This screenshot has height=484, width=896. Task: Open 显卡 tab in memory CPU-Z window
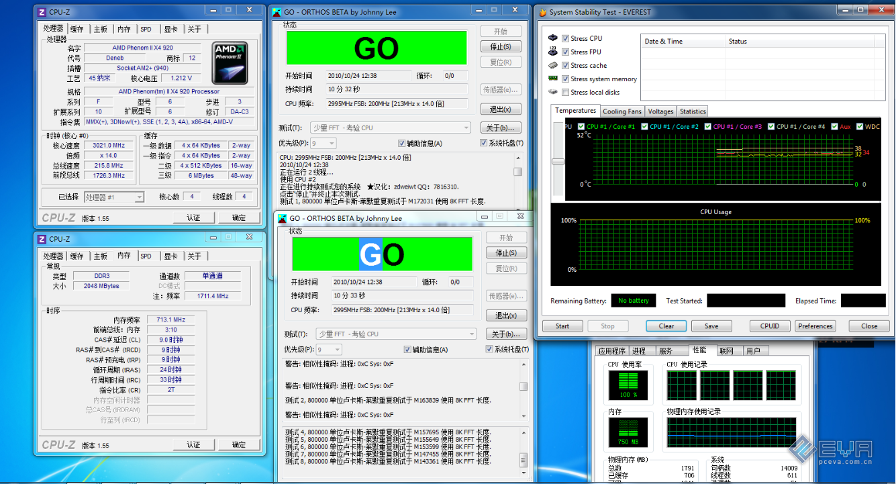170,256
